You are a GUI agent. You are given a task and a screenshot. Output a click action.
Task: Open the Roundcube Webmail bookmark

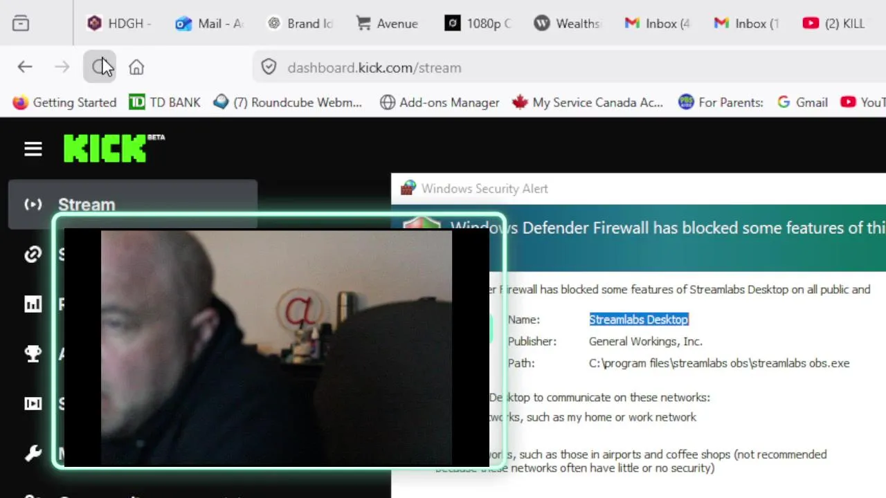tap(287, 102)
